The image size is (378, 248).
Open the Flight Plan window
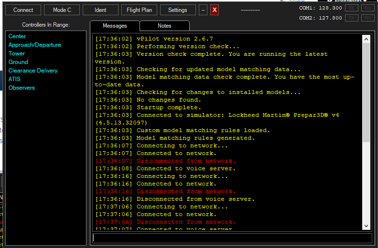coord(139,10)
